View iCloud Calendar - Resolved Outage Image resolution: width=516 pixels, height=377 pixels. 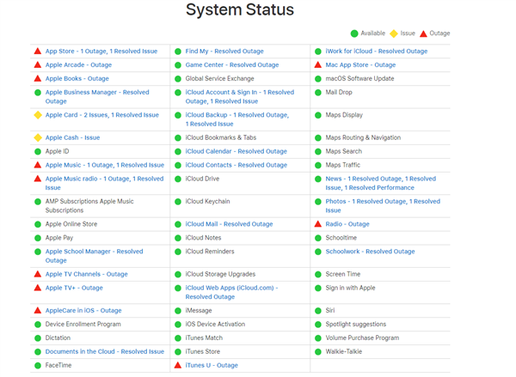236,151
